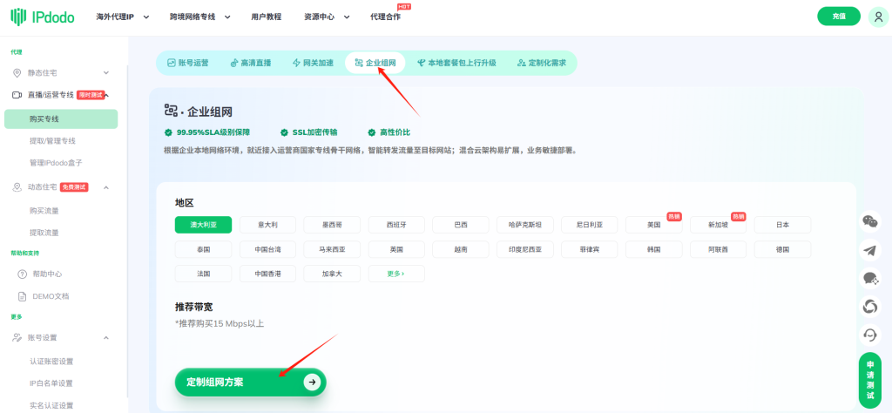
Task: Select the 印度尼西亚 region option
Action: (x=525, y=249)
